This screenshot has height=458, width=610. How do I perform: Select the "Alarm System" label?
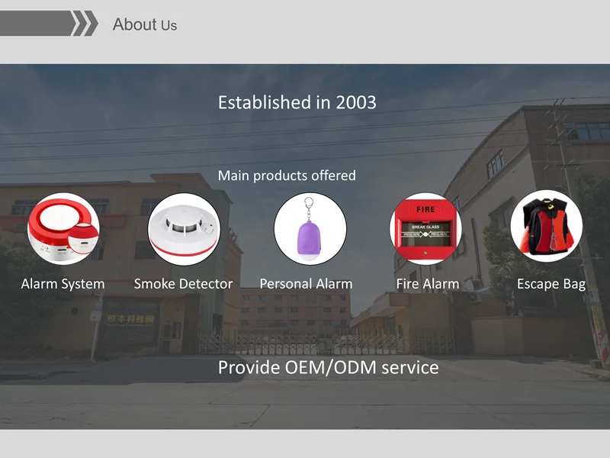tap(63, 284)
